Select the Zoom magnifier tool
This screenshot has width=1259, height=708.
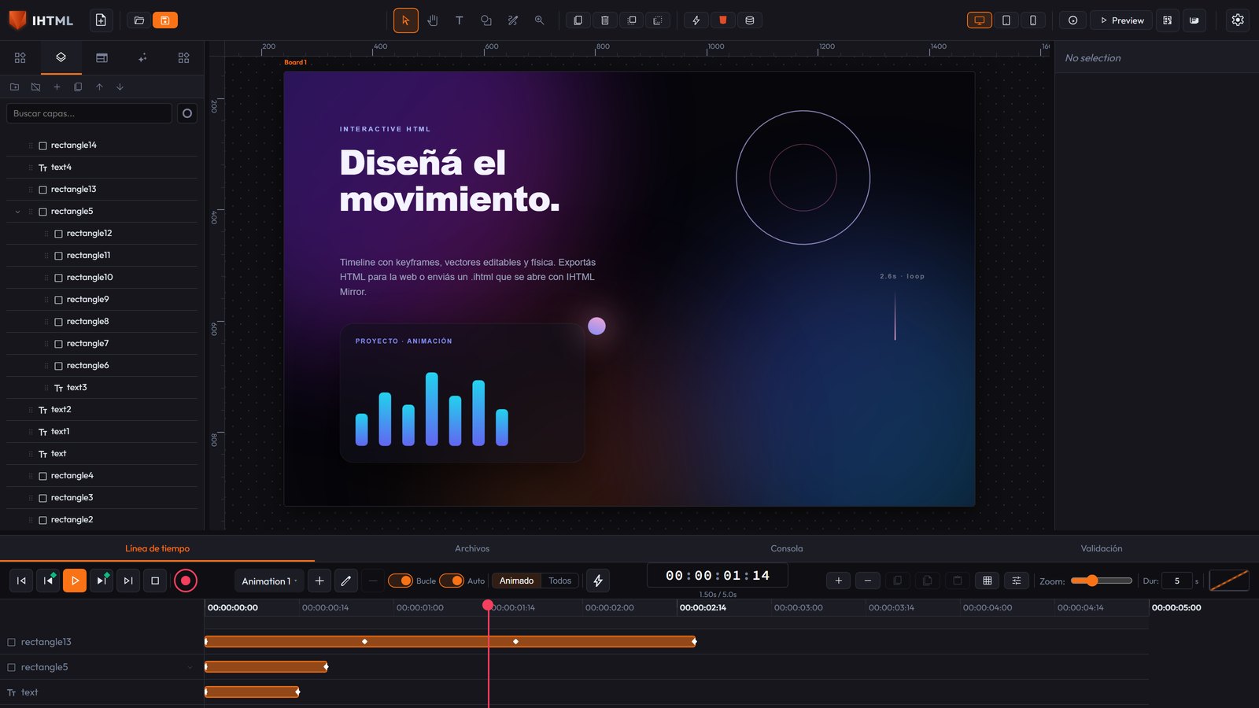click(539, 20)
